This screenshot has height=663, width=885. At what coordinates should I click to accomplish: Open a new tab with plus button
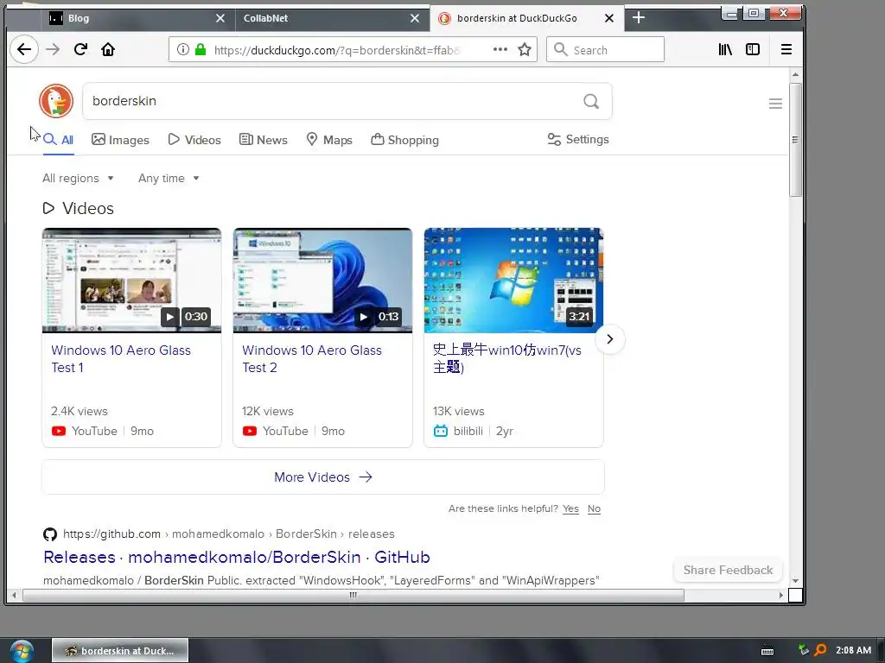click(639, 17)
